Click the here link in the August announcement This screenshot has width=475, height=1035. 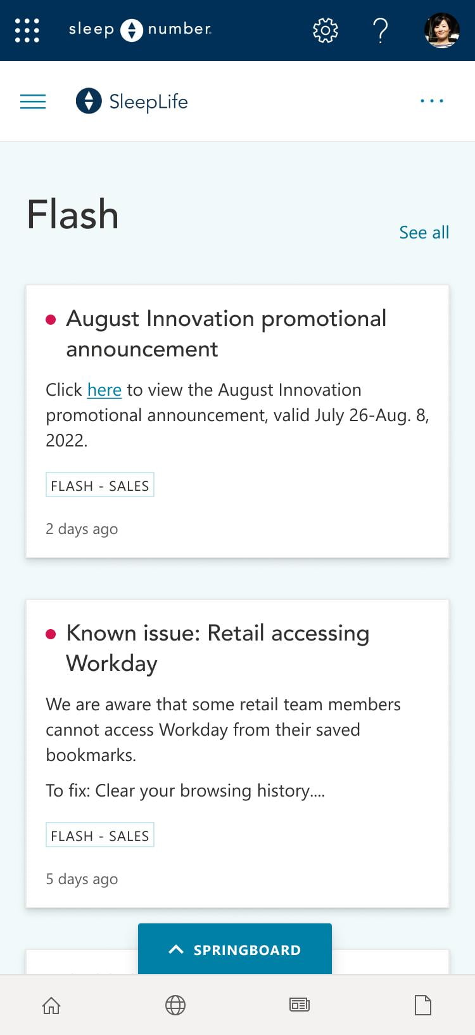click(104, 390)
